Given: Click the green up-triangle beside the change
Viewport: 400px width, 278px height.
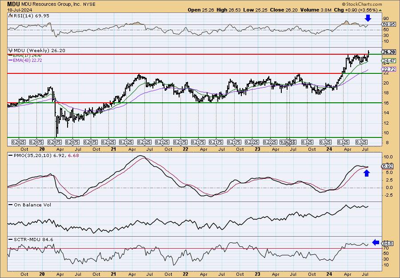Looking at the screenshot, I should 380,10.
